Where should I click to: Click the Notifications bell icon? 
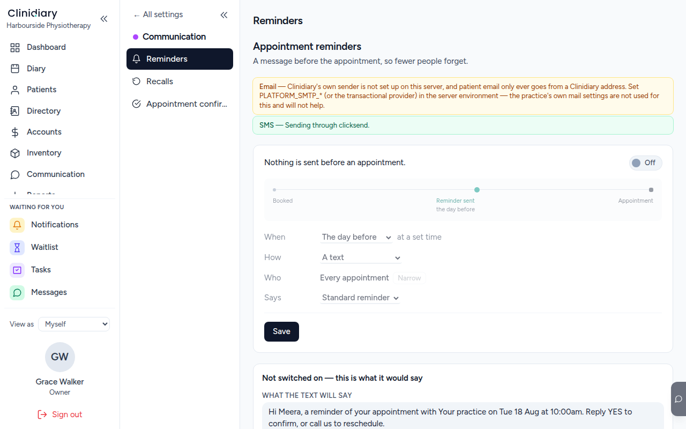point(17,225)
